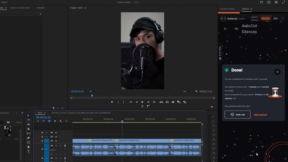This screenshot has width=288, height=162.
Task: Select the Razor tool
Action: click(x=28, y=129)
